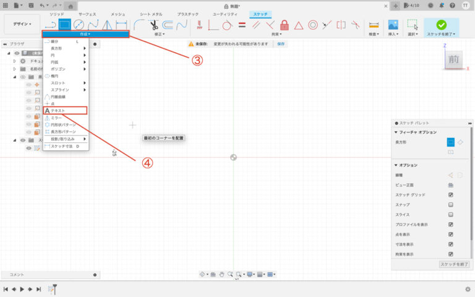Collapse the オプション section in sketch palette
Image resolution: width=475 pixels, height=297 pixels.
click(x=396, y=165)
